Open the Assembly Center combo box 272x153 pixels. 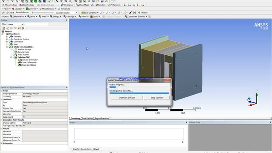point(66,13)
